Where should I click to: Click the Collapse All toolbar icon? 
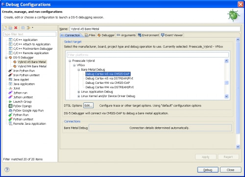pos(23,28)
